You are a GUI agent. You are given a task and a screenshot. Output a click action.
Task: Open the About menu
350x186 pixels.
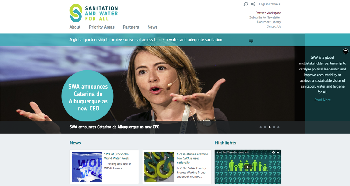pyautogui.click(x=75, y=27)
